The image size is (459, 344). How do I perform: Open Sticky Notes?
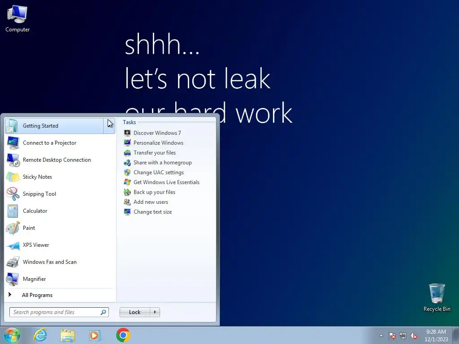[x=60, y=177]
